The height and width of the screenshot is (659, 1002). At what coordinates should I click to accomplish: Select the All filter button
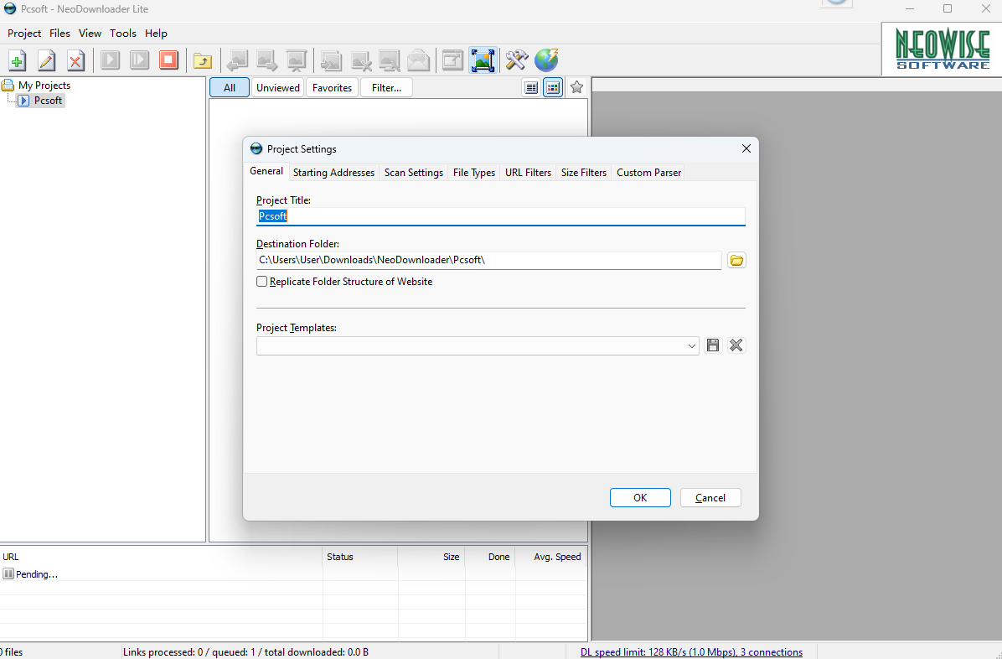229,86
